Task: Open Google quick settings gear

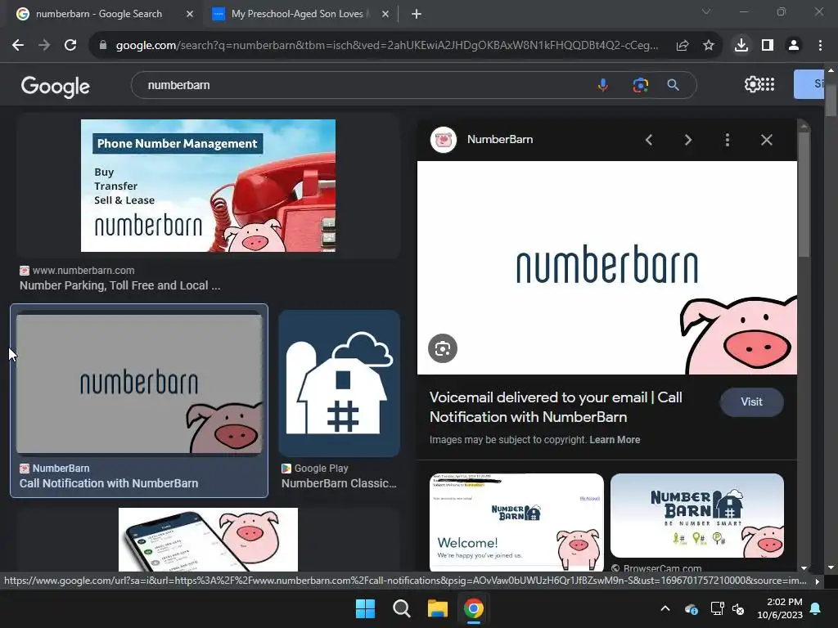Action: [x=752, y=84]
